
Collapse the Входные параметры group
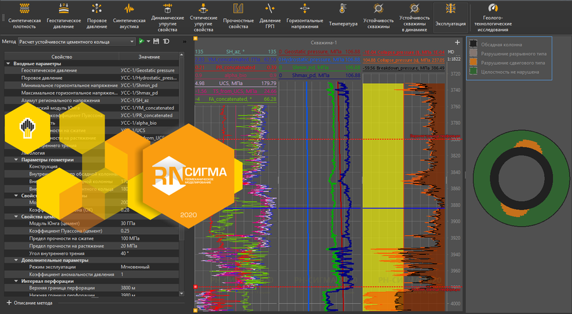click(x=8, y=63)
